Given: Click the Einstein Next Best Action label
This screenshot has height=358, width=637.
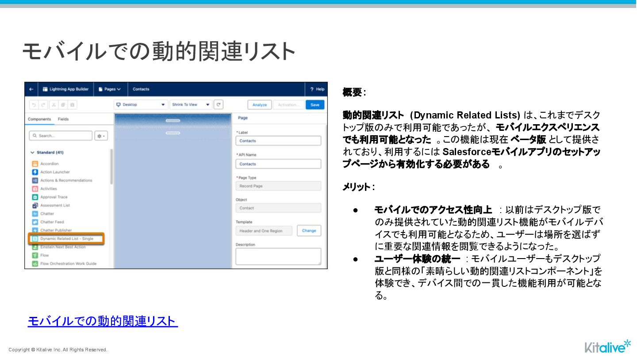Looking at the screenshot, I should pyautogui.click(x=63, y=247).
